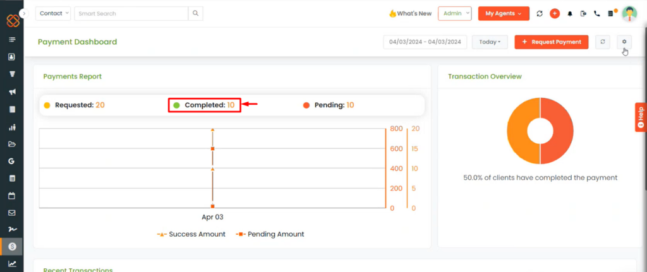Click the dashboard refresh button

pyautogui.click(x=603, y=42)
